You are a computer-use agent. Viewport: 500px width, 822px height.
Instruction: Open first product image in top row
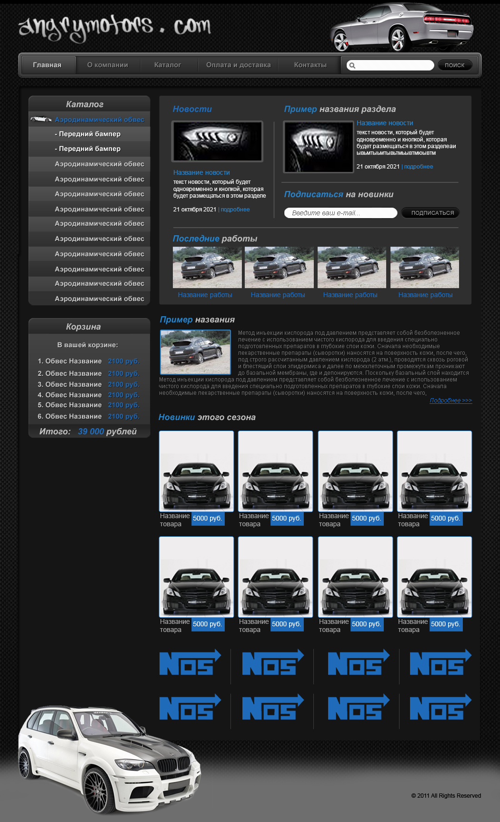(196, 471)
